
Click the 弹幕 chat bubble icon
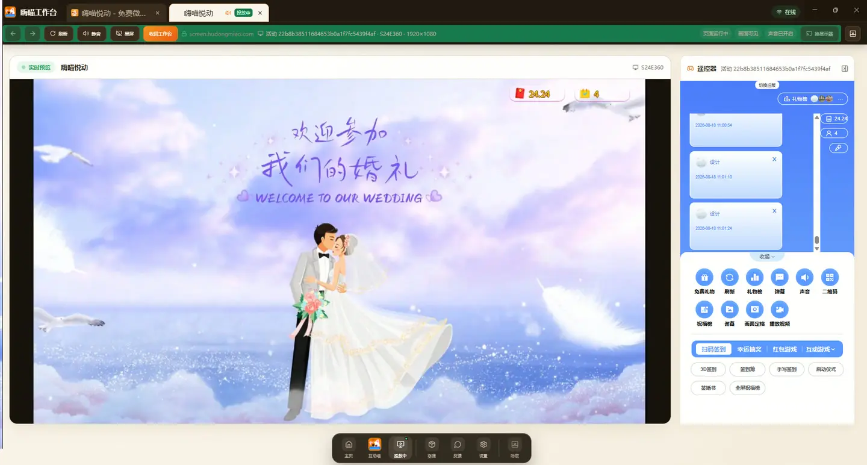[x=780, y=277]
